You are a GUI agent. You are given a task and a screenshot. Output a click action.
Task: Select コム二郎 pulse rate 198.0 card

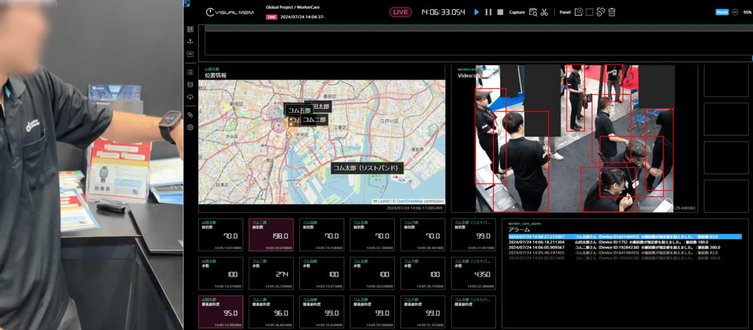tap(271, 235)
